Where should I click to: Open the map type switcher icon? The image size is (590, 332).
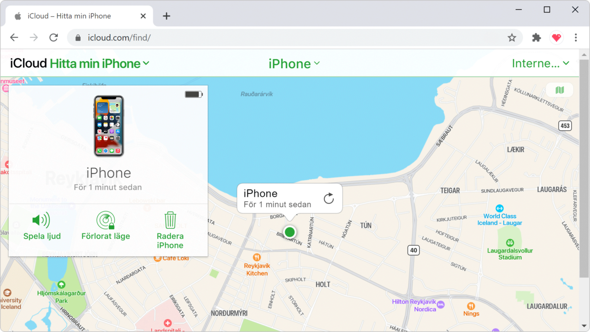coord(560,90)
